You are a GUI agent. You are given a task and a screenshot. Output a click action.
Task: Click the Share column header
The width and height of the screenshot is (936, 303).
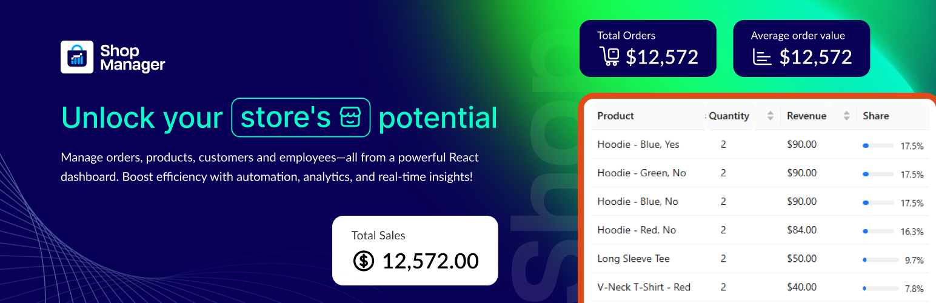coord(876,116)
